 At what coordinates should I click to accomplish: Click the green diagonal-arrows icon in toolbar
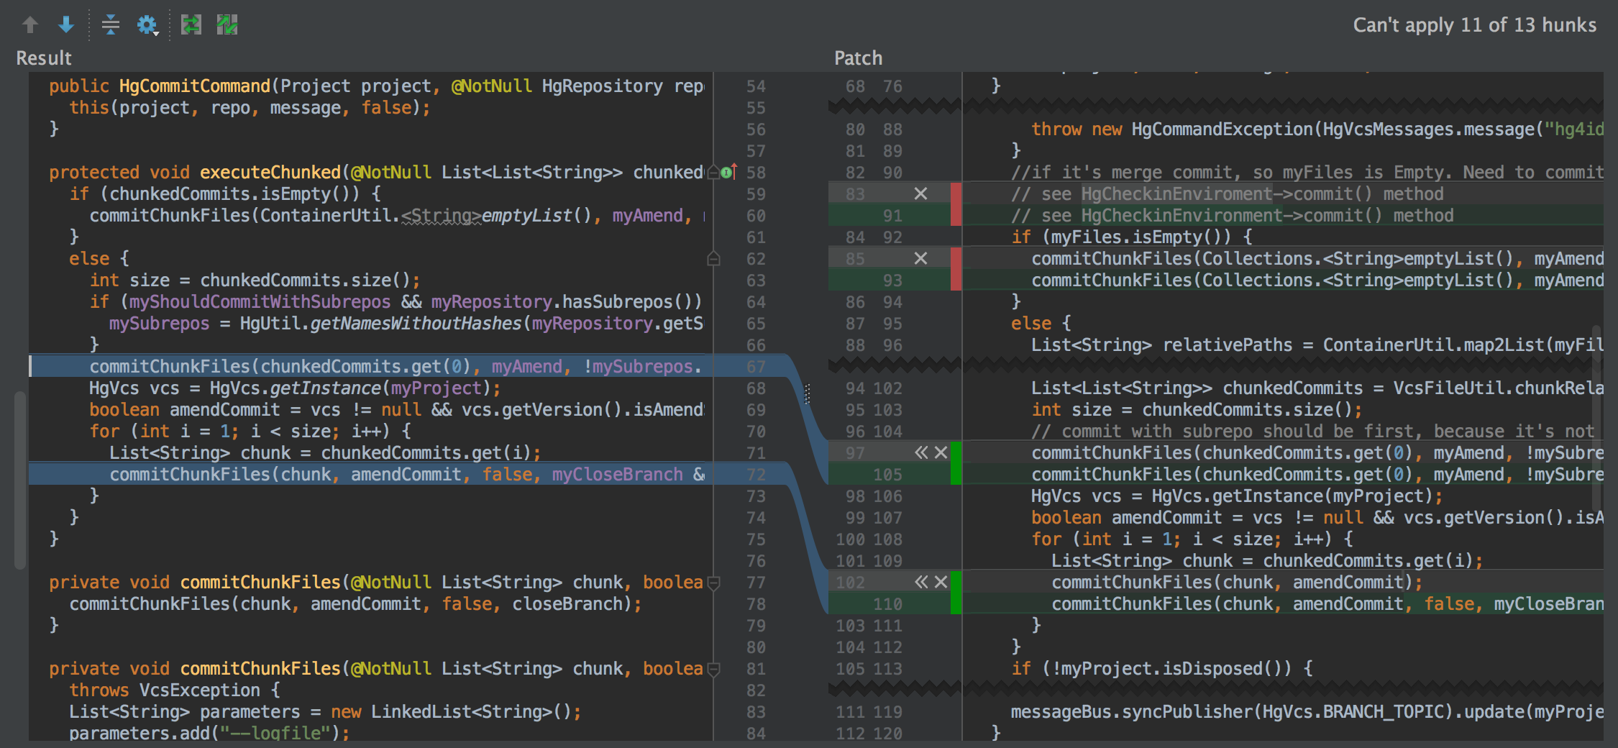click(227, 25)
